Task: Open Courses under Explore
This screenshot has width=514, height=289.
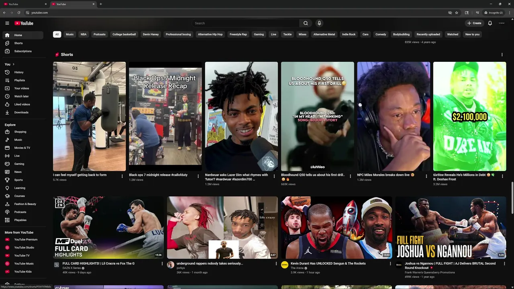Action: click(x=22, y=196)
